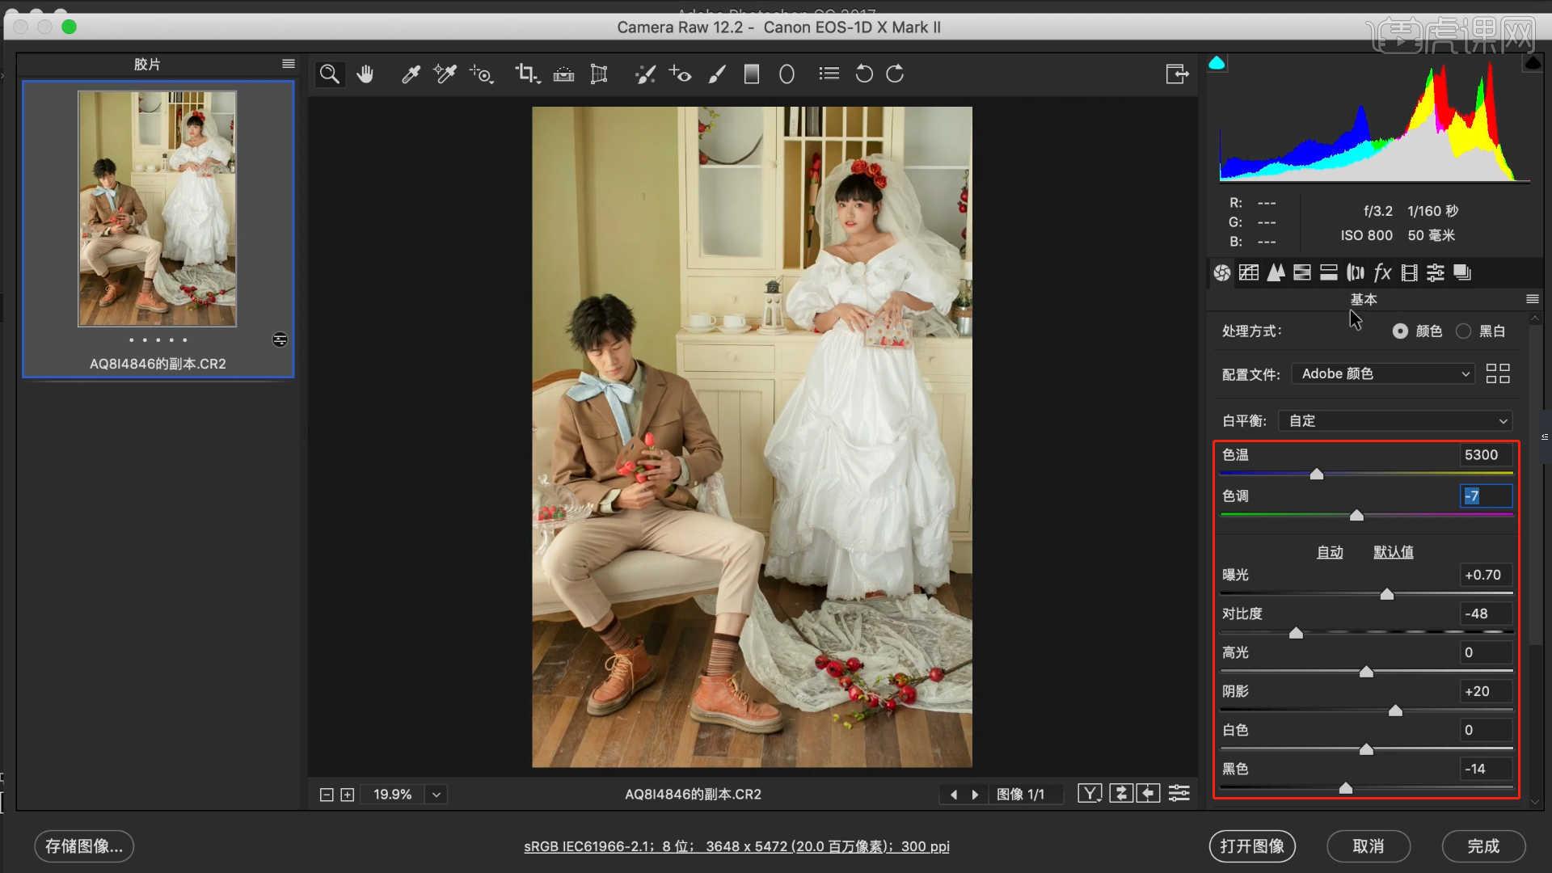This screenshot has height=873, width=1552.
Task: Browse profiles with the grid icon
Action: [x=1498, y=373]
